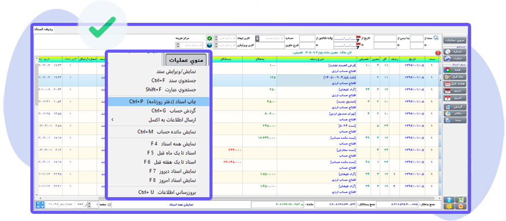Click the page number stepper in the footer
The image size is (506, 221).
(90, 205)
